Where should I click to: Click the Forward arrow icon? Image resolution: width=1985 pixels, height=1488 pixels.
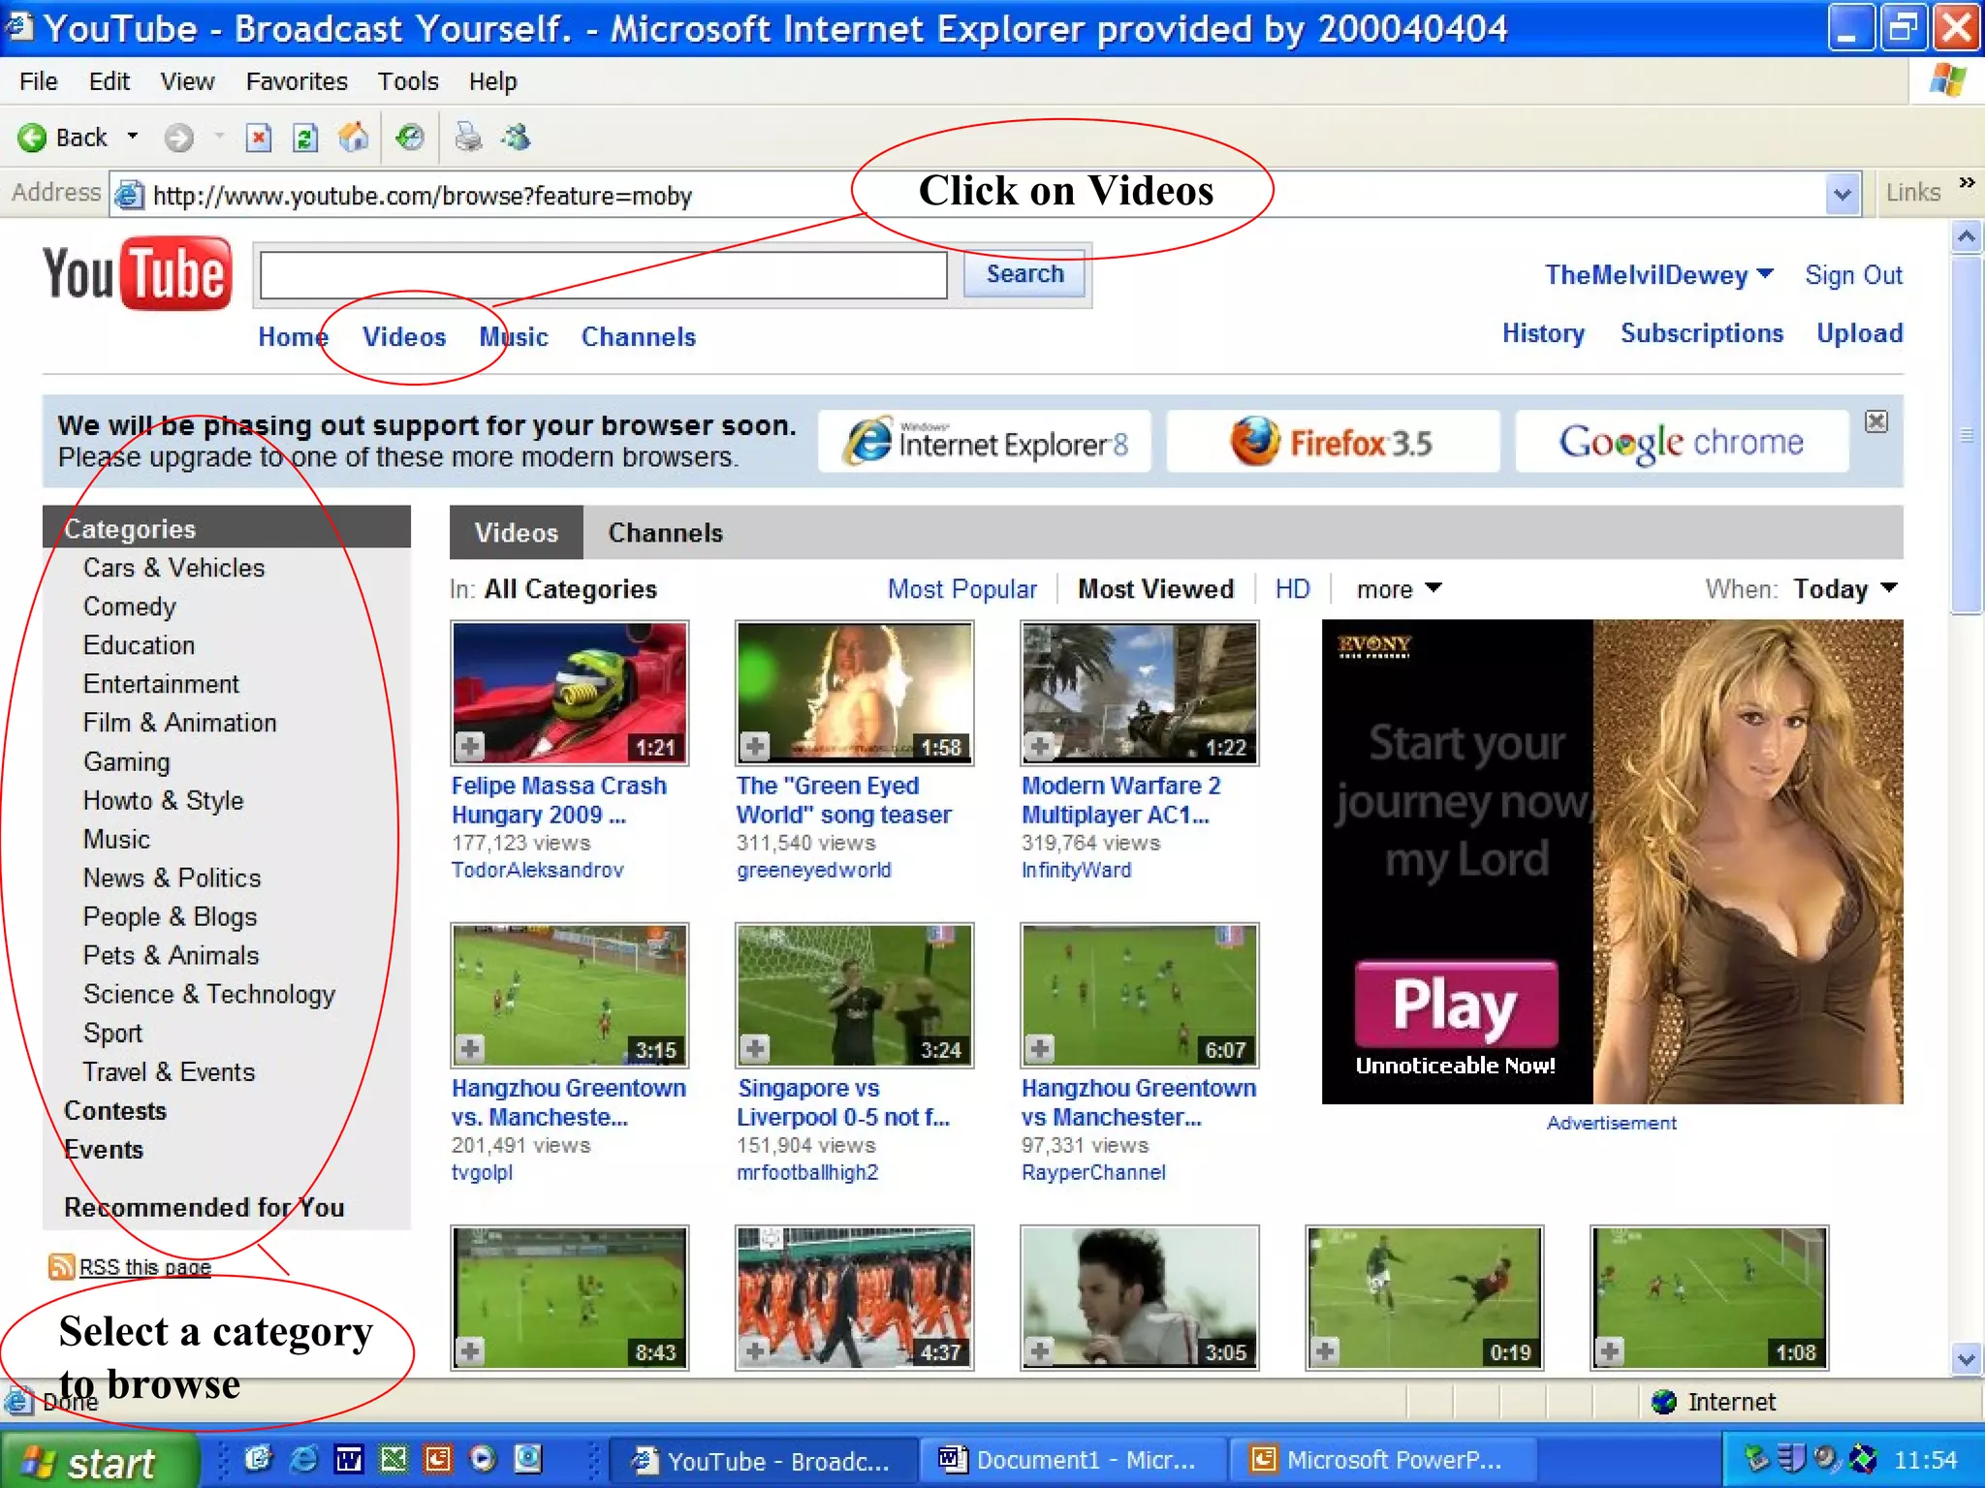pyautogui.click(x=178, y=138)
